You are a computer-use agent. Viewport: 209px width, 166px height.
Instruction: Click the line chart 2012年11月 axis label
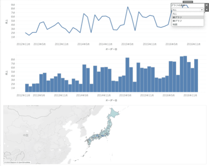23,44
